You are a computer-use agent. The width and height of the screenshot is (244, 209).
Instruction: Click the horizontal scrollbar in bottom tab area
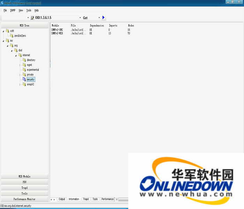pyautogui.click(x=123, y=199)
